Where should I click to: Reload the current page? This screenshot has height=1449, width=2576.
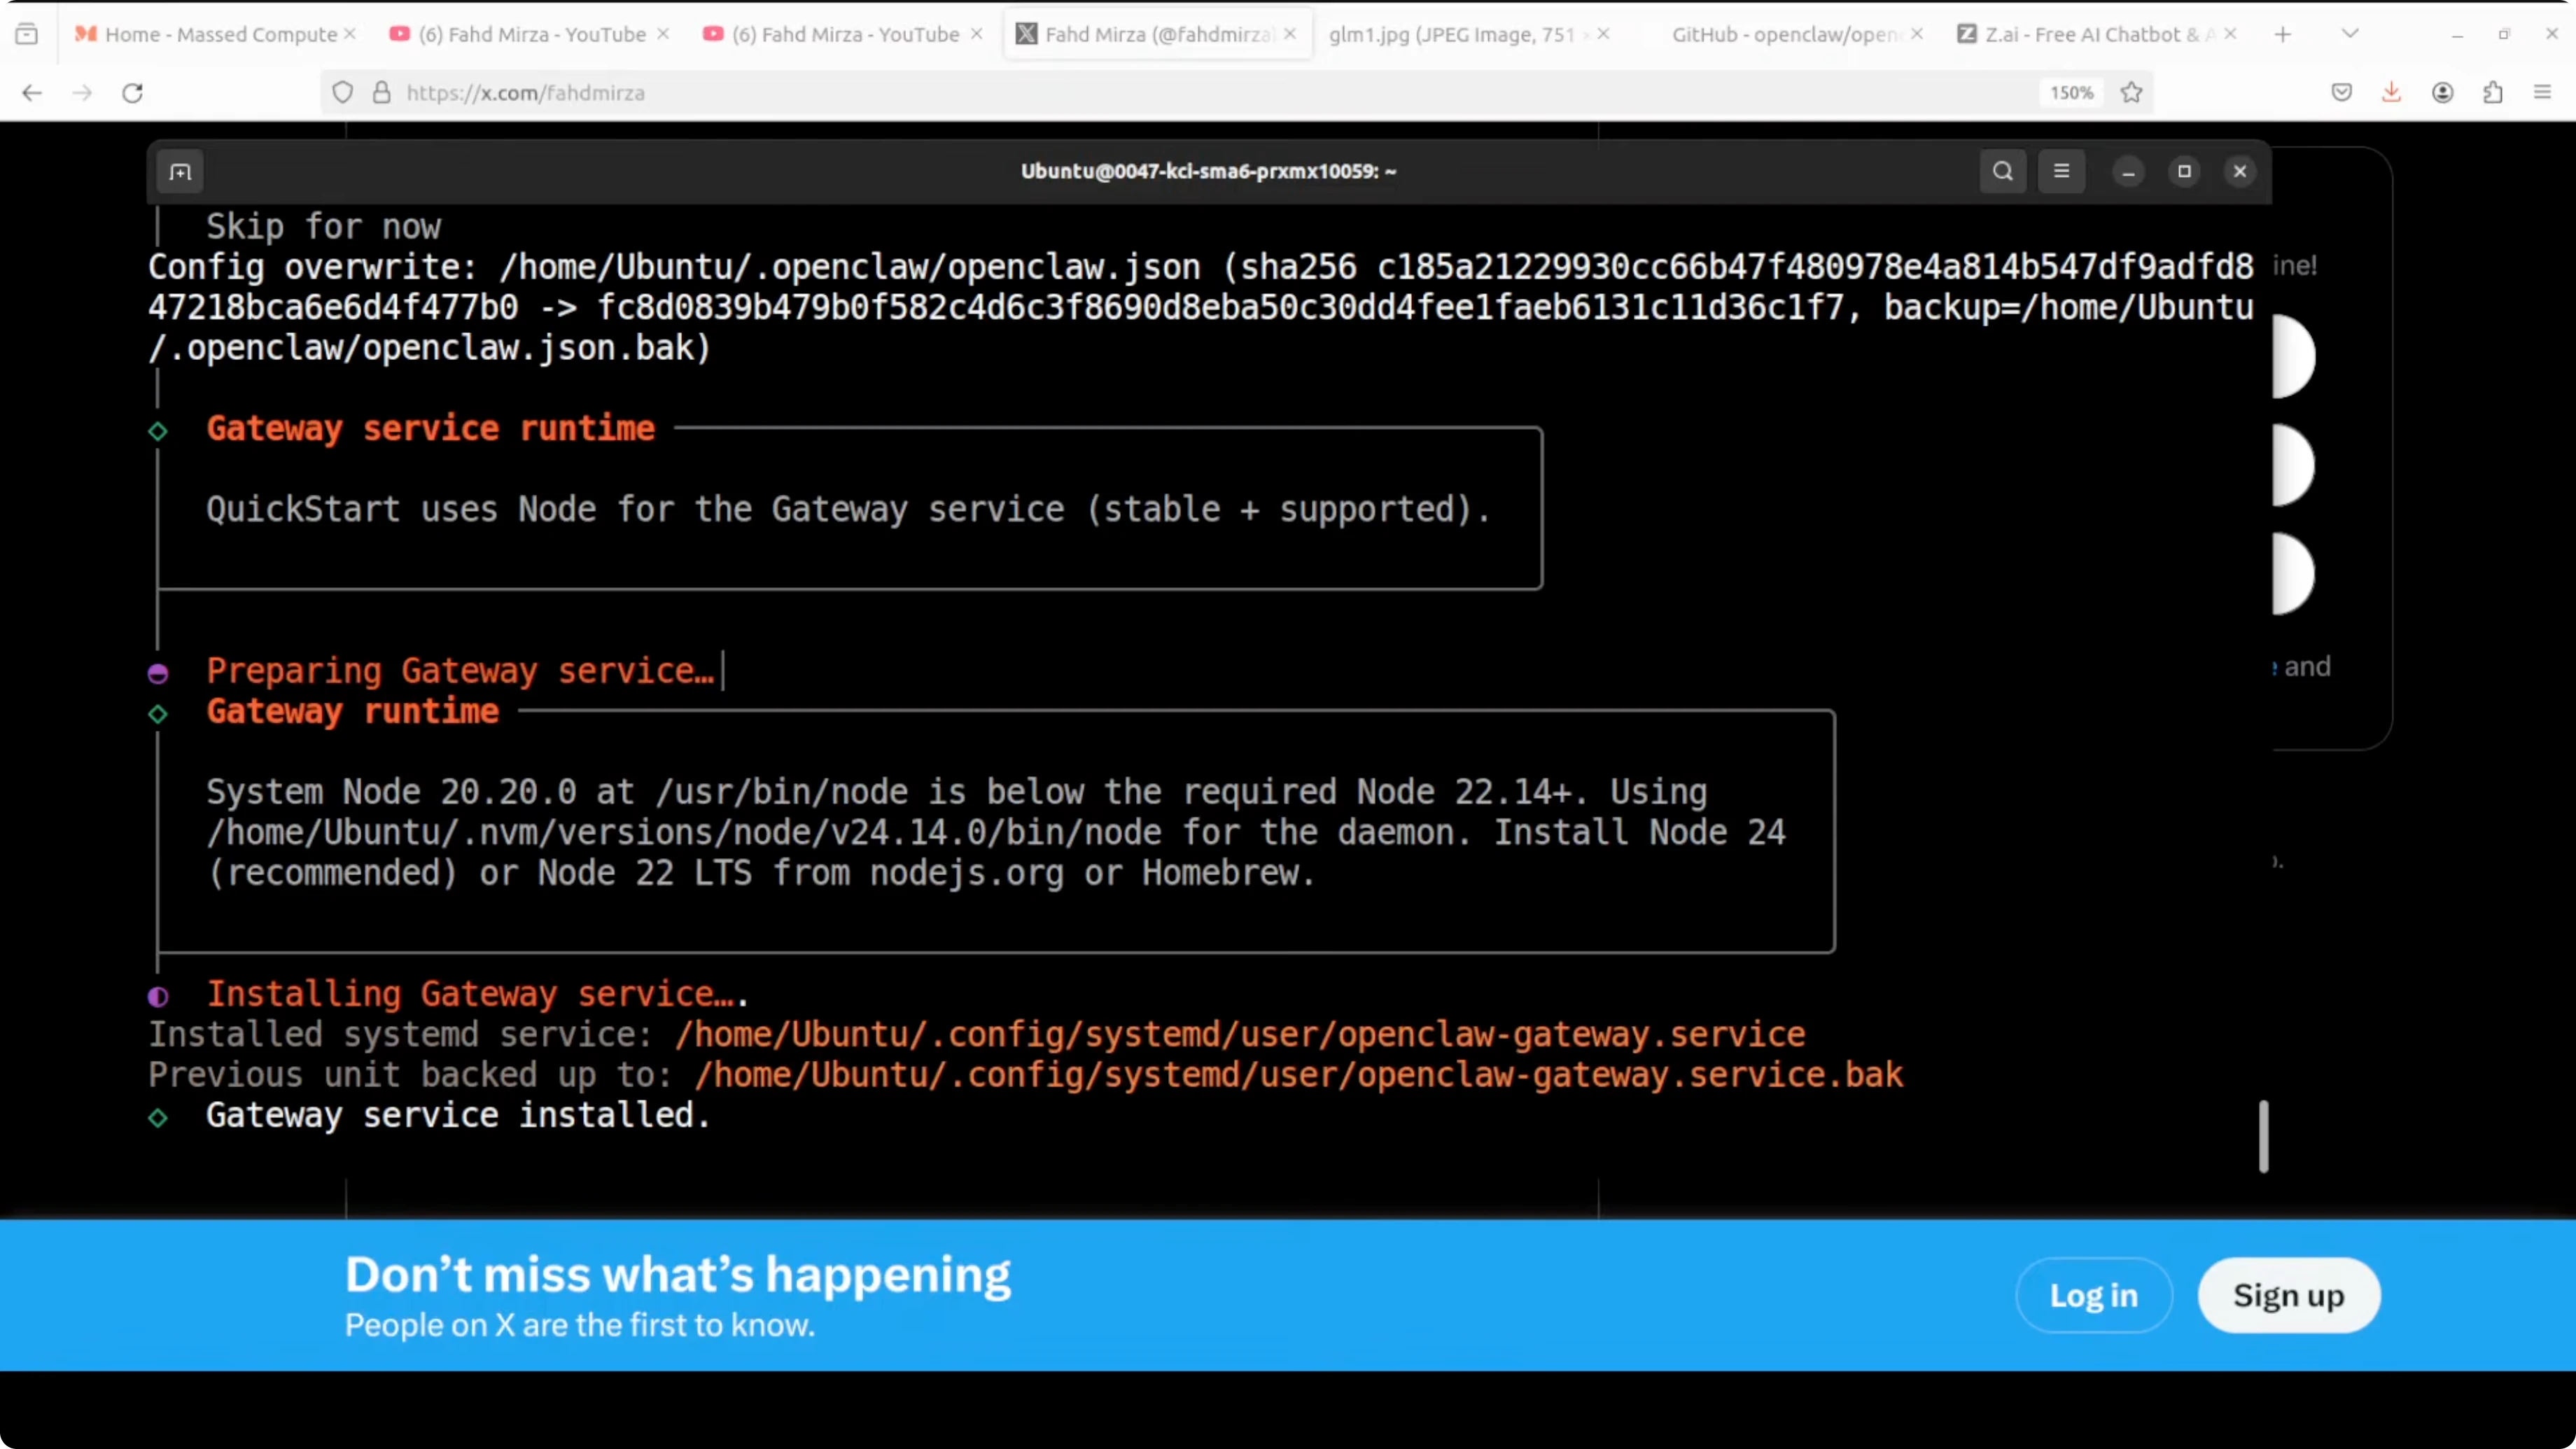[132, 92]
